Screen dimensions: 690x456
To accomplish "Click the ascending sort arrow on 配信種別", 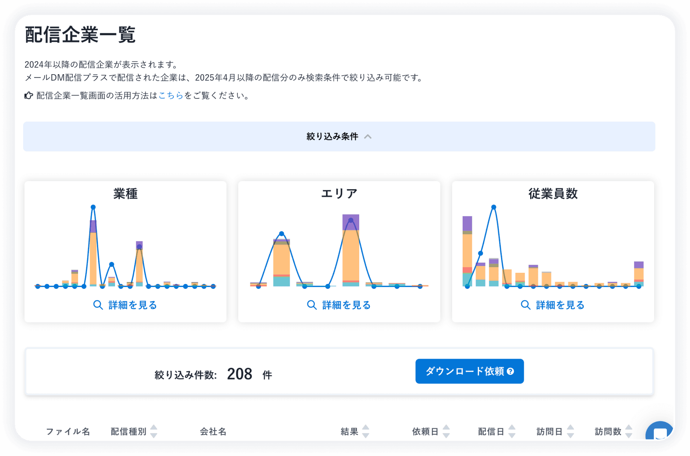I will (x=153, y=428).
